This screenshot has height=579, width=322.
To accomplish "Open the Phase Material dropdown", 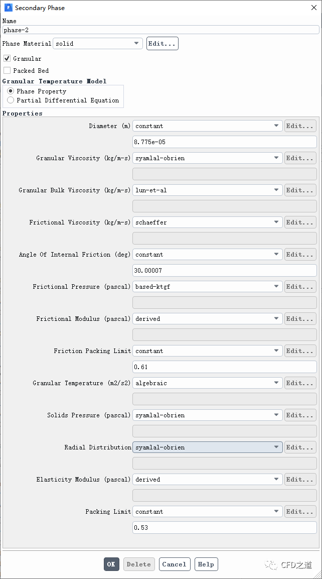I will coord(98,44).
